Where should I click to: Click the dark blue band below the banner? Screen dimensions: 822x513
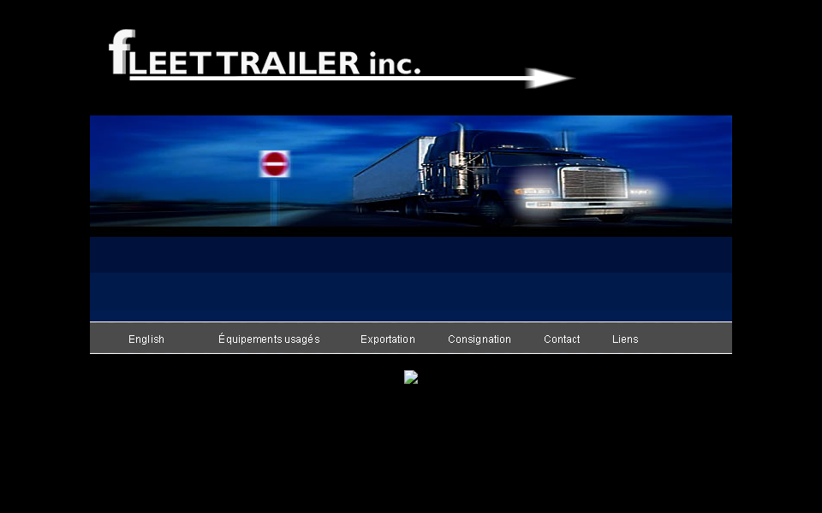[x=411, y=252]
